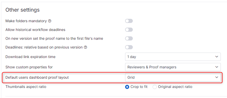This screenshot has height=98, width=227.
Task: Choose Original aspect ratio radio button
Action: point(155,87)
